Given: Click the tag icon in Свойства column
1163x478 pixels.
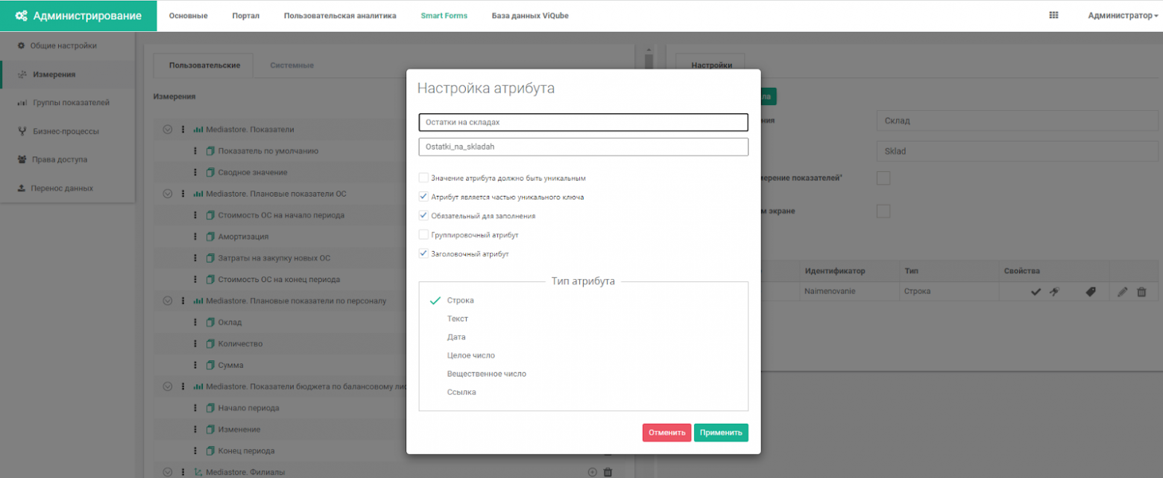Looking at the screenshot, I should [x=1090, y=292].
